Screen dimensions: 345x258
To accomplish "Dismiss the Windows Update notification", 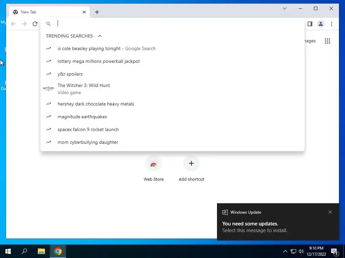I will coord(330,212).
